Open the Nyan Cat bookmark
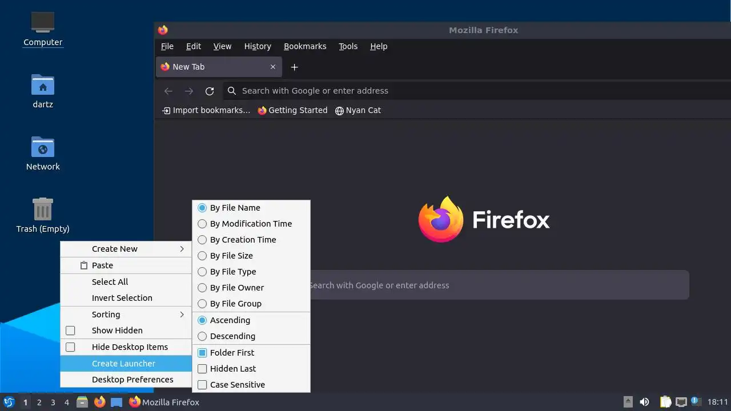Image resolution: width=731 pixels, height=411 pixels. tap(358, 110)
